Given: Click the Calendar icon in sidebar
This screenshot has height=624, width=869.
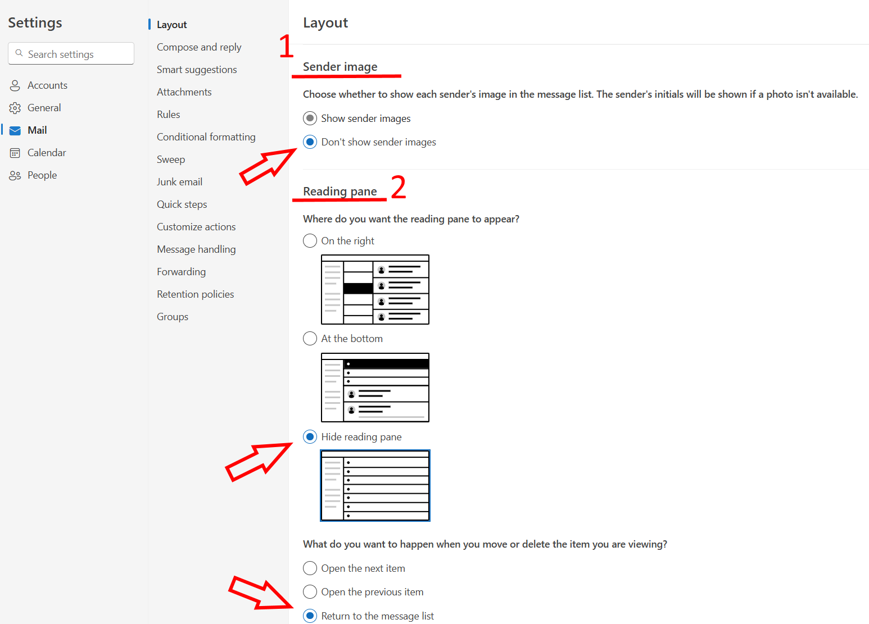Looking at the screenshot, I should coord(15,153).
